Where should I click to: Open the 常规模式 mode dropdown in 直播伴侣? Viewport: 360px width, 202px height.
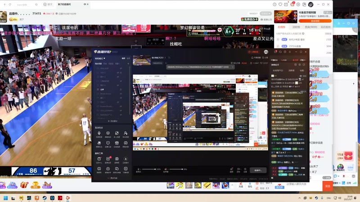(x=100, y=58)
